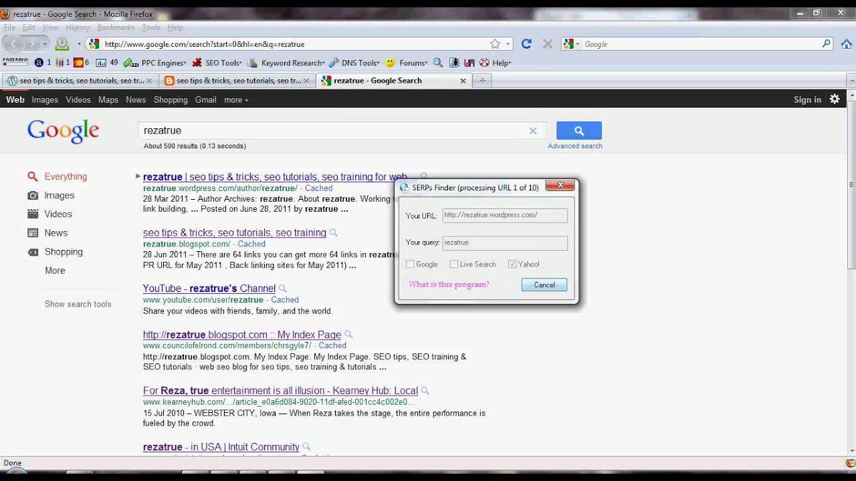
Task: Open the Bookmarks menu
Action: coord(116,27)
